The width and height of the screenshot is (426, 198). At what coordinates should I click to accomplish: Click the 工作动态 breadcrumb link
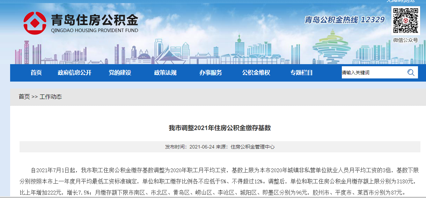tap(51, 97)
